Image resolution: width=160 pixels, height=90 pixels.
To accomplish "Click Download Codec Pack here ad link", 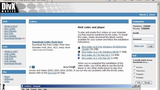I will (47, 42).
